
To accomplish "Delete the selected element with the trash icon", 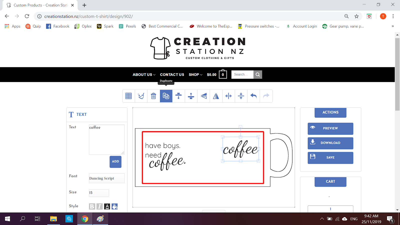I will tap(153, 96).
